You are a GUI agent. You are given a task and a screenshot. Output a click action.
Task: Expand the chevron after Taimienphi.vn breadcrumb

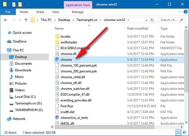pos(101,20)
